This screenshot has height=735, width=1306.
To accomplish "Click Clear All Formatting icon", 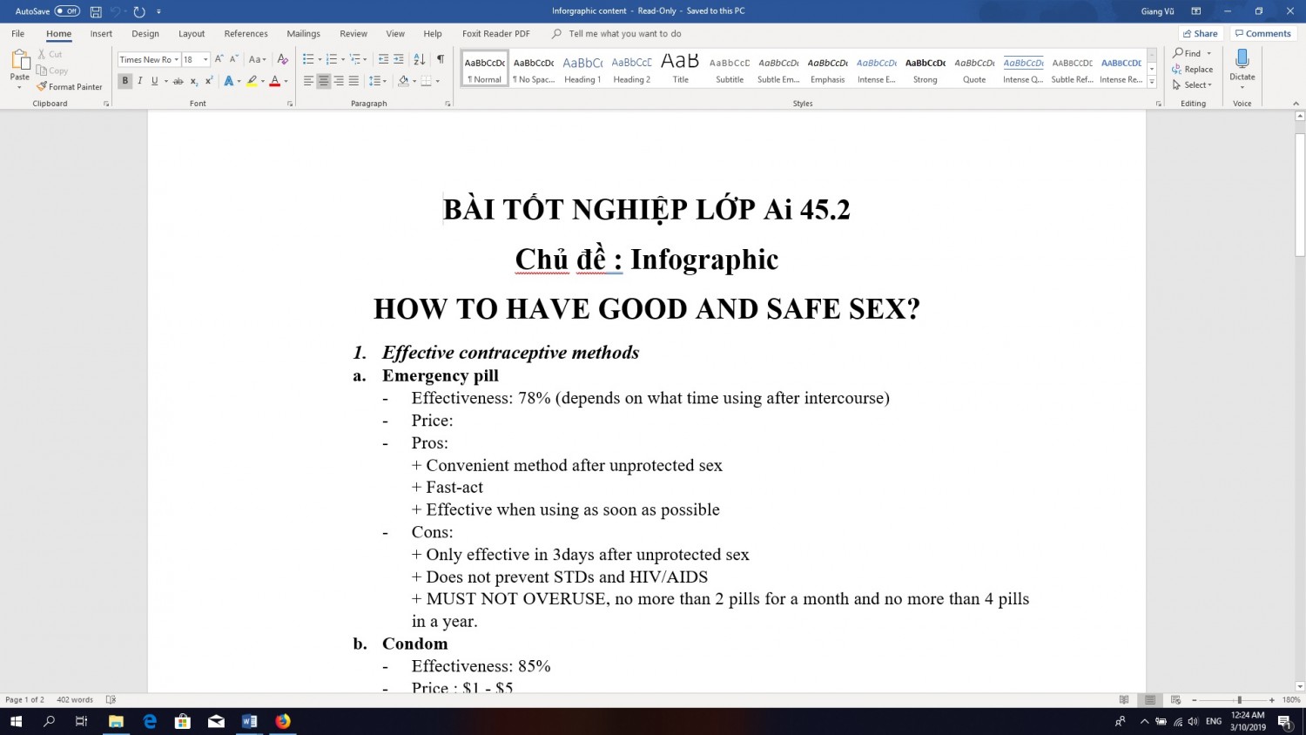I will pyautogui.click(x=282, y=59).
